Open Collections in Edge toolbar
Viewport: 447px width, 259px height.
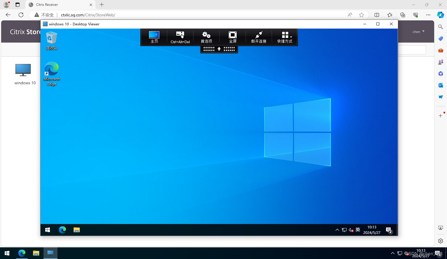(403, 15)
